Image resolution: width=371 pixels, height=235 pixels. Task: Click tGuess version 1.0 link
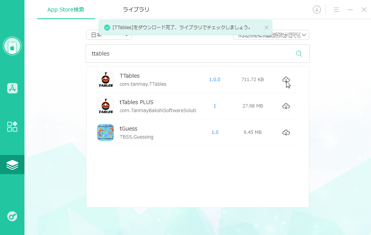pyautogui.click(x=215, y=132)
